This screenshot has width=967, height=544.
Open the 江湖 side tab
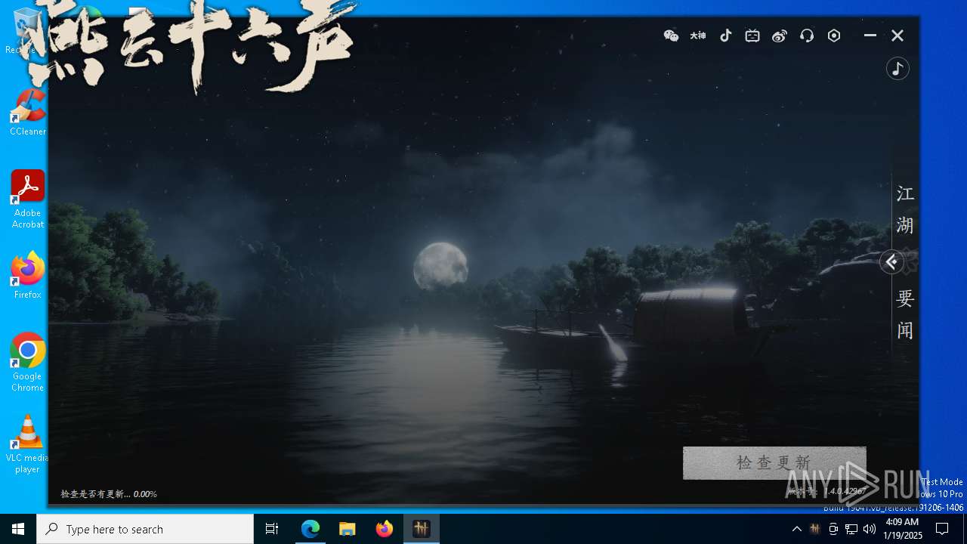coord(905,209)
